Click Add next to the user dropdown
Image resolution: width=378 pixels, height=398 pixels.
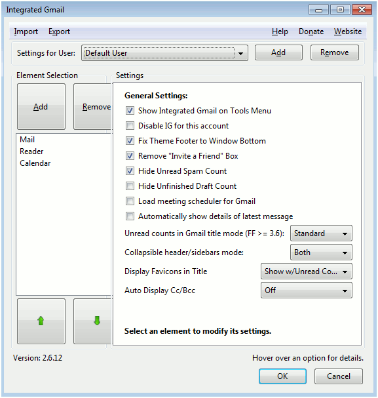(278, 52)
